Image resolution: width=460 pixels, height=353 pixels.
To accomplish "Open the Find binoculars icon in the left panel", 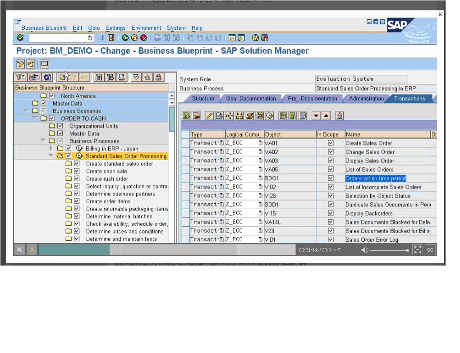I will pyautogui.click(x=100, y=78).
